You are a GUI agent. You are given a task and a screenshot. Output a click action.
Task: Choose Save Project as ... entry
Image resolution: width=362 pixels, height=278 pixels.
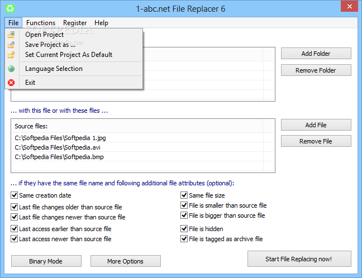(74, 45)
